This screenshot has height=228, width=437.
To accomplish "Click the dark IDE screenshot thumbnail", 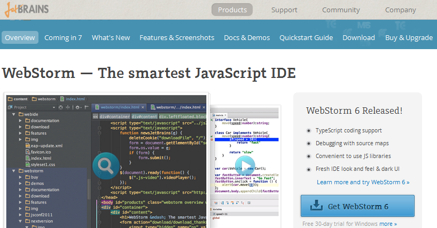I will 106,161.
